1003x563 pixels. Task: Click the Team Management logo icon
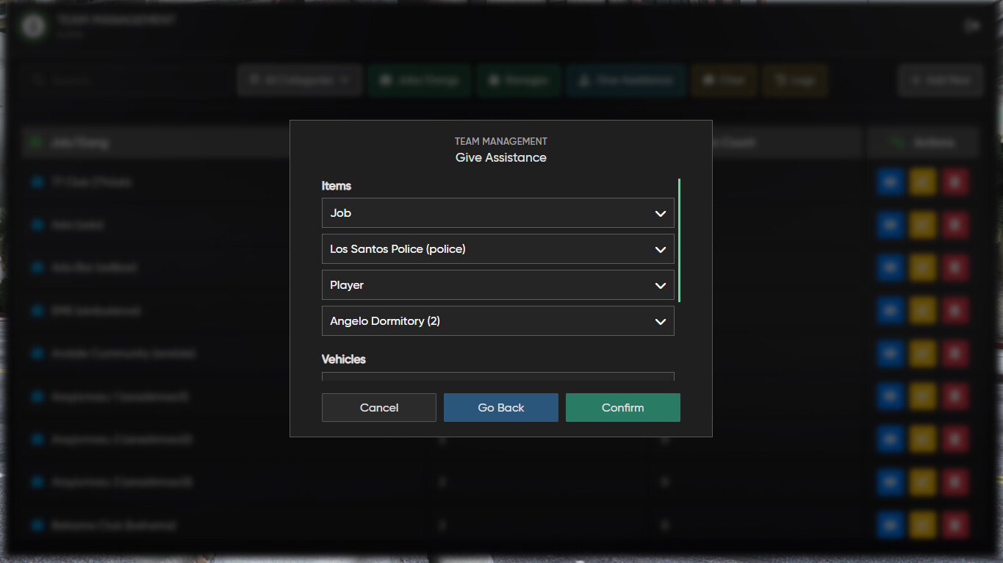click(32, 26)
